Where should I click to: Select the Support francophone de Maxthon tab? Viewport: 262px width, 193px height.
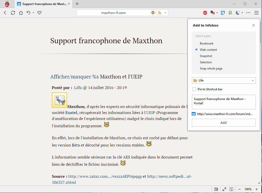coord(44,4)
